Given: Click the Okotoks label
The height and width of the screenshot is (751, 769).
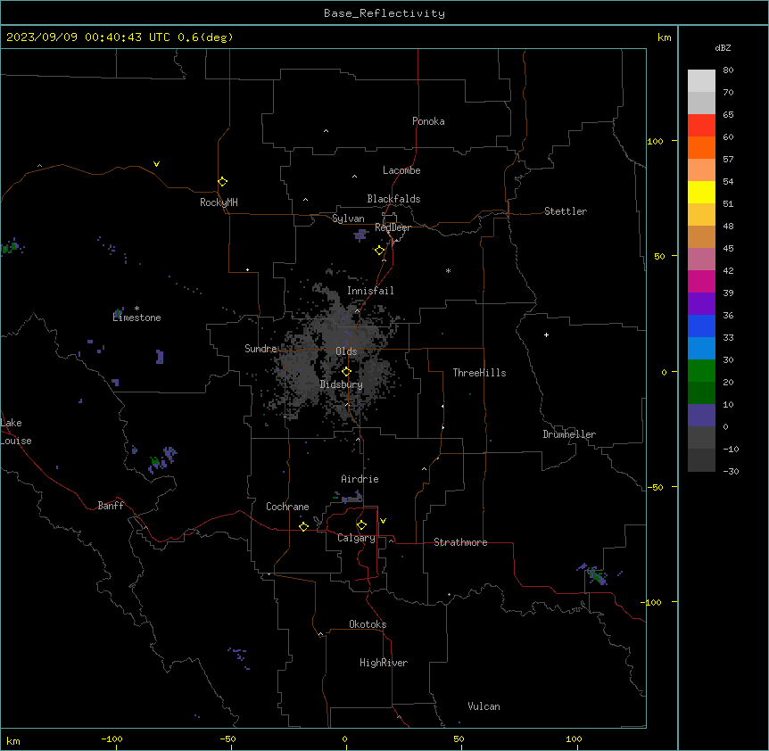Looking at the screenshot, I should tap(368, 624).
